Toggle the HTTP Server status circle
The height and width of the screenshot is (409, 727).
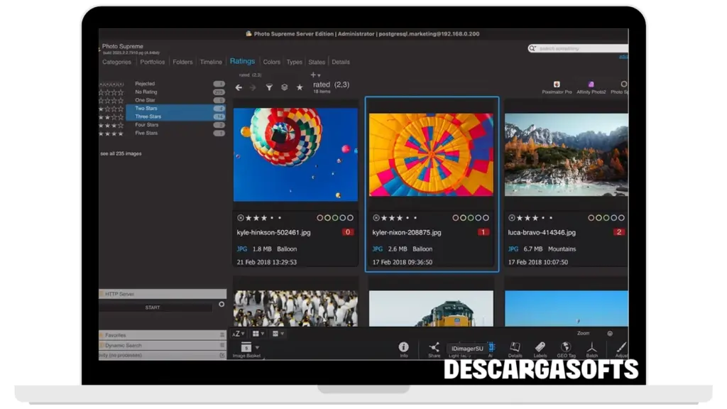tap(222, 304)
